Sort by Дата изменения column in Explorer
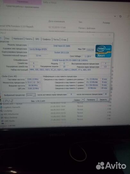Viewport: 130px width, 174px height. click(56, 21)
